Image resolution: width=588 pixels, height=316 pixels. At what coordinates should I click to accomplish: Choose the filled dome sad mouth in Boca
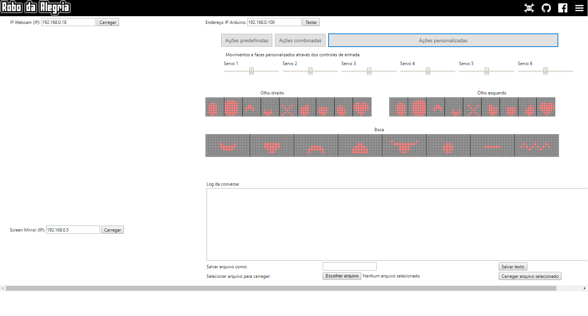(x=360, y=146)
